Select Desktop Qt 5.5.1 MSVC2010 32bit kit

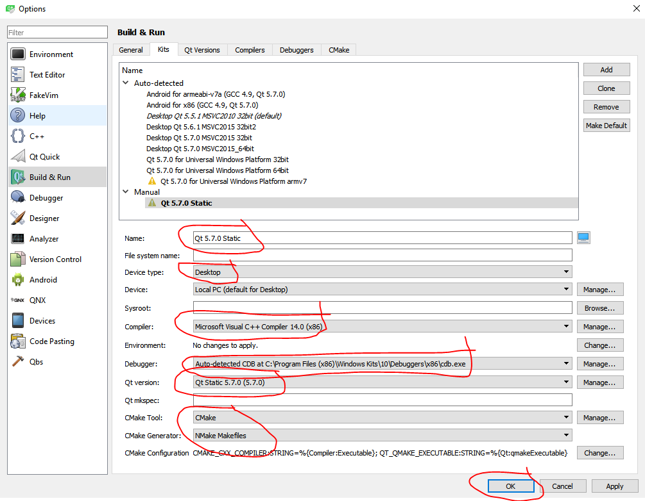[x=214, y=116]
